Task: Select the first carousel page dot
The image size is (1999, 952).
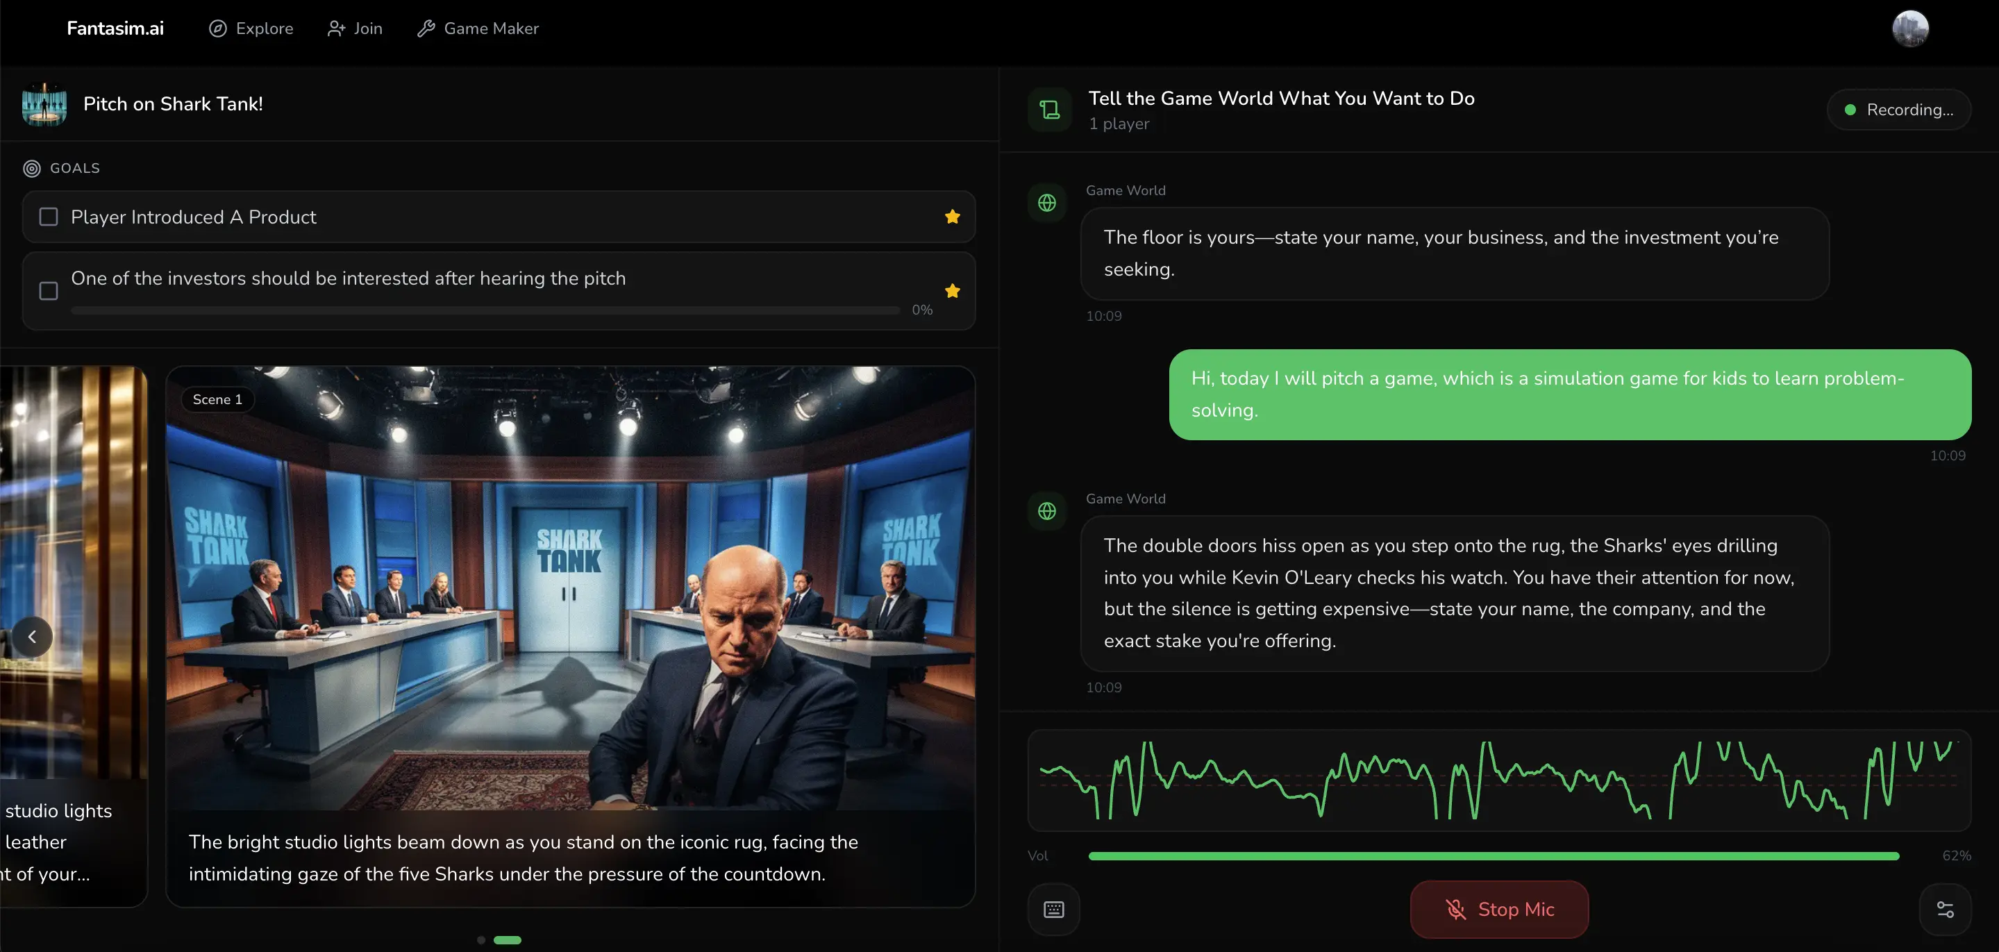Action: (481, 940)
